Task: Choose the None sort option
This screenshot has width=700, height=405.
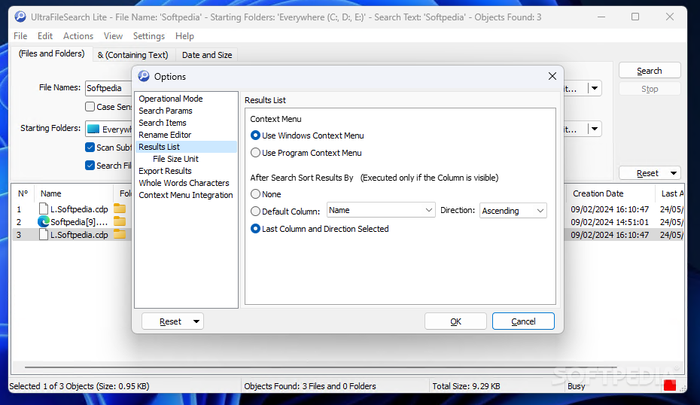Action: [x=255, y=194]
